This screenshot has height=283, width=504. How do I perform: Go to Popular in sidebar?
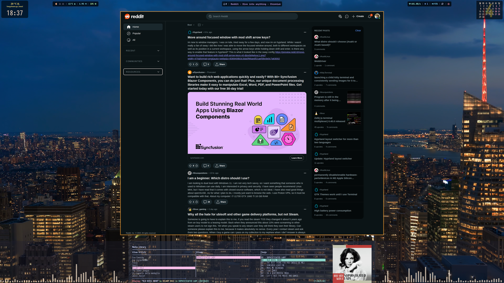tap(136, 34)
